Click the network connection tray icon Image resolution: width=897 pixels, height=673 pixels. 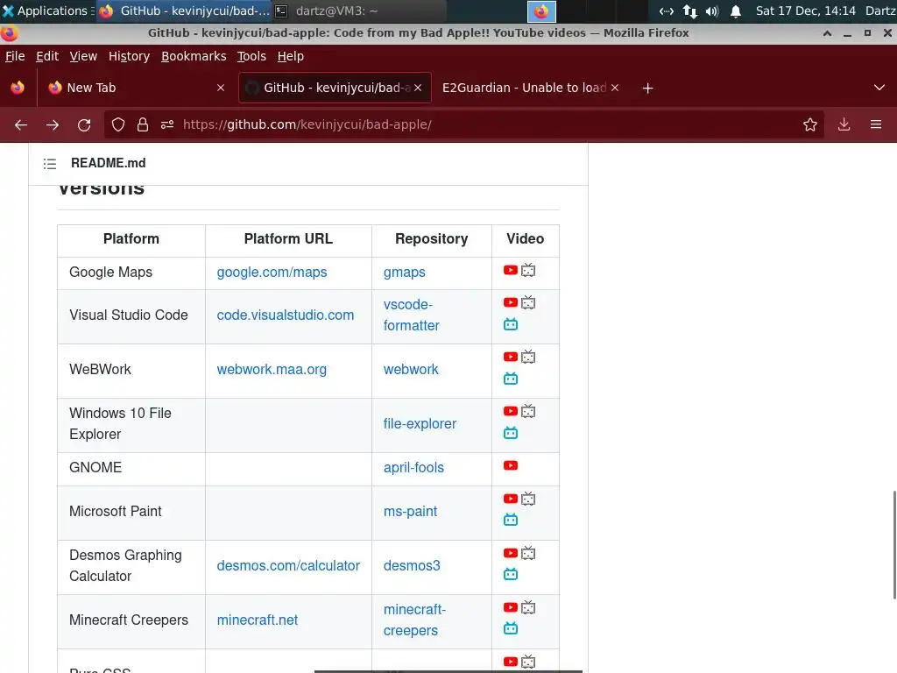coord(690,11)
